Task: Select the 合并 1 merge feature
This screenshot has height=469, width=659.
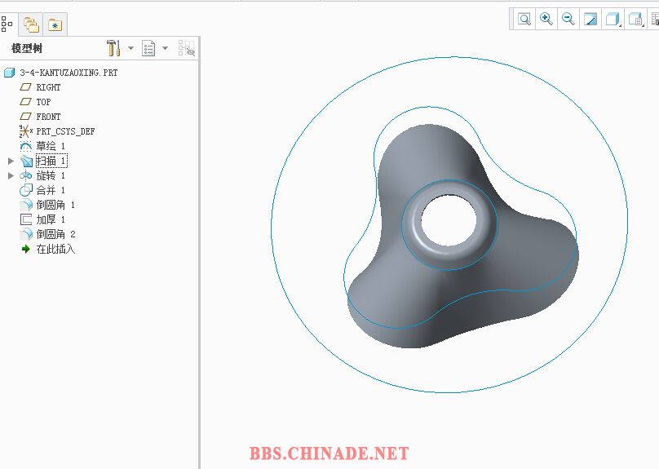Action: click(51, 190)
